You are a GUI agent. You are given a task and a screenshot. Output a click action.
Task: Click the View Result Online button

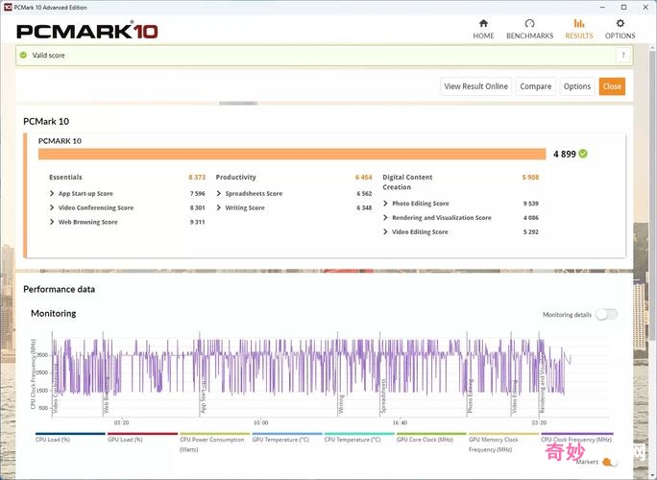click(475, 86)
